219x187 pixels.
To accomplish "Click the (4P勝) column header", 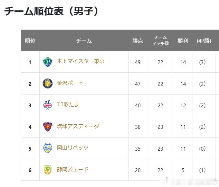I will coord(203,41).
